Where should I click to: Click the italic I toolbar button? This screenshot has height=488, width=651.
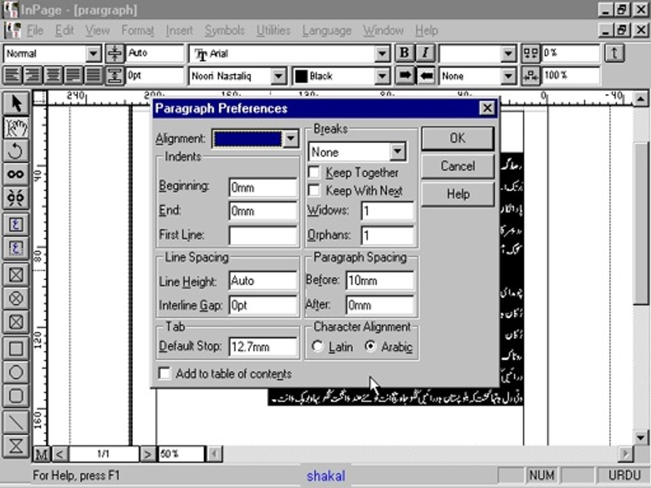[425, 53]
